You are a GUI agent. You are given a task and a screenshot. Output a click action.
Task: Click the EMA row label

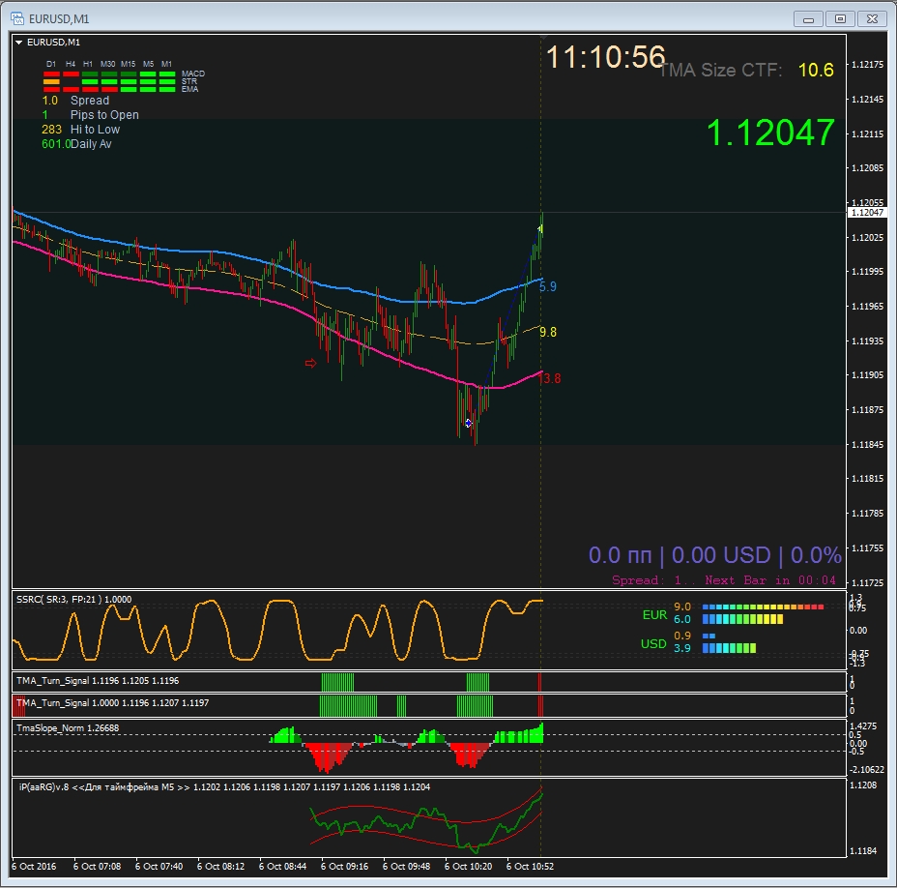pyautogui.click(x=189, y=89)
